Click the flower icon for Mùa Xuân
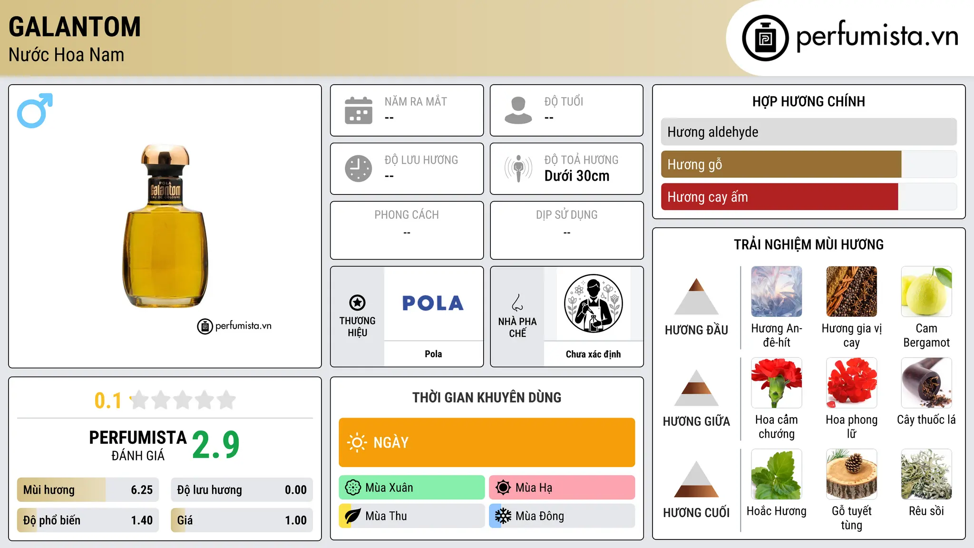974x548 pixels. (353, 488)
